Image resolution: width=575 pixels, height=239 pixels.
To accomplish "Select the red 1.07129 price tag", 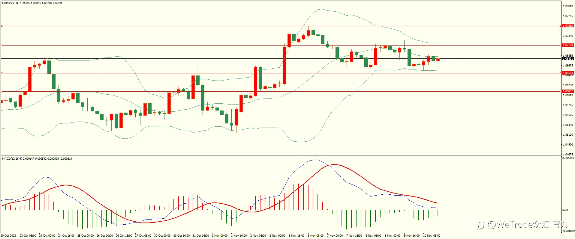I will [568, 45].
